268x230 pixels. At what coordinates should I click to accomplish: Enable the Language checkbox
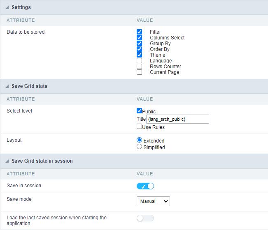tap(140, 60)
